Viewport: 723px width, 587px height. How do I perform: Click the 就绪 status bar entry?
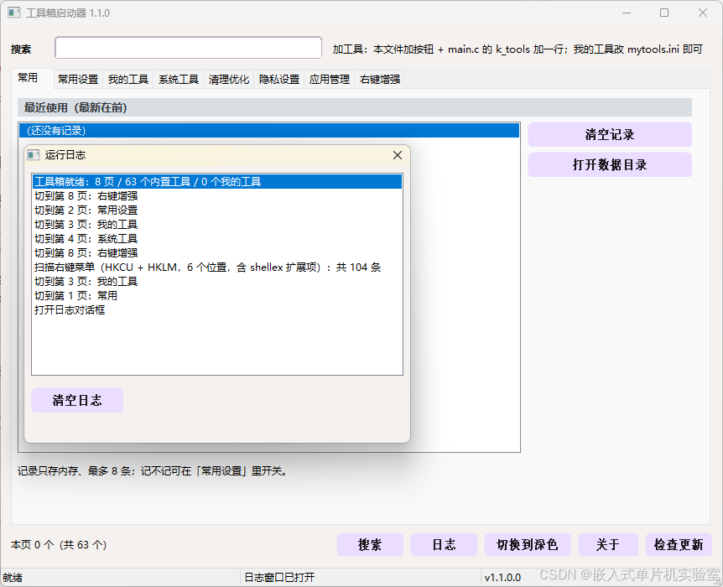click(x=13, y=577)
